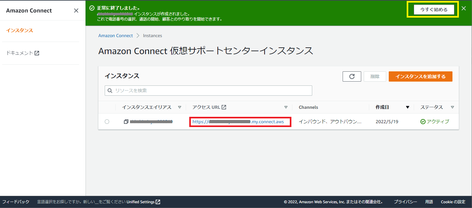Image resolution: width=472 pixels, height=208 pixels.
Task: Click the Amazon Connect 仮想サポートセンターインスタンス page heading
Action: point(206,51)
